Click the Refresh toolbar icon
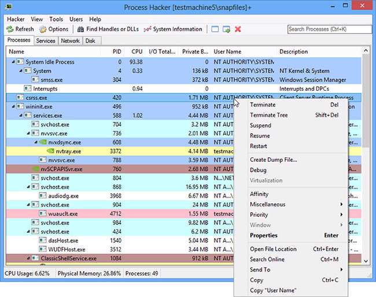376x297 pixels. click(x=10, y=29)
